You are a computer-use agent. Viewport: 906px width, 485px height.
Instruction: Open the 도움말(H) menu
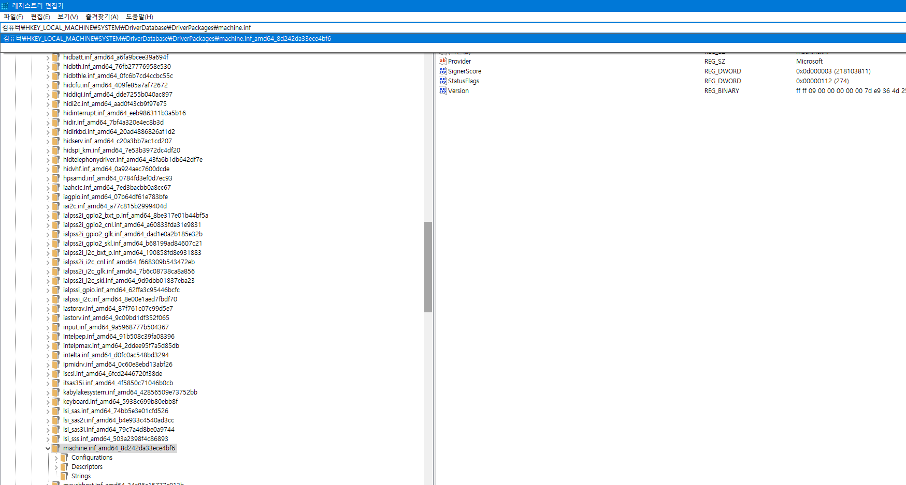tap(140, 17)
